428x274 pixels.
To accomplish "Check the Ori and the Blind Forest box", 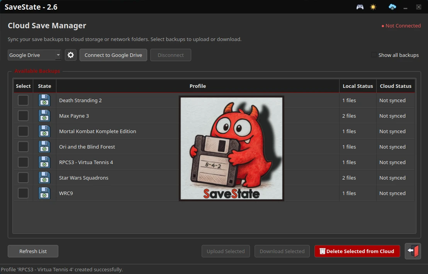I will pyautogui.click(x=23, y=147).
